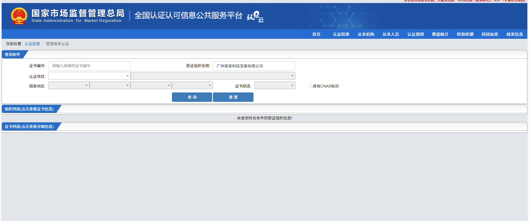Image resolution: width=529 pixels, height=221 pixels.
Task: Select the 查询条件 panel tab
Action: [13, 54]
